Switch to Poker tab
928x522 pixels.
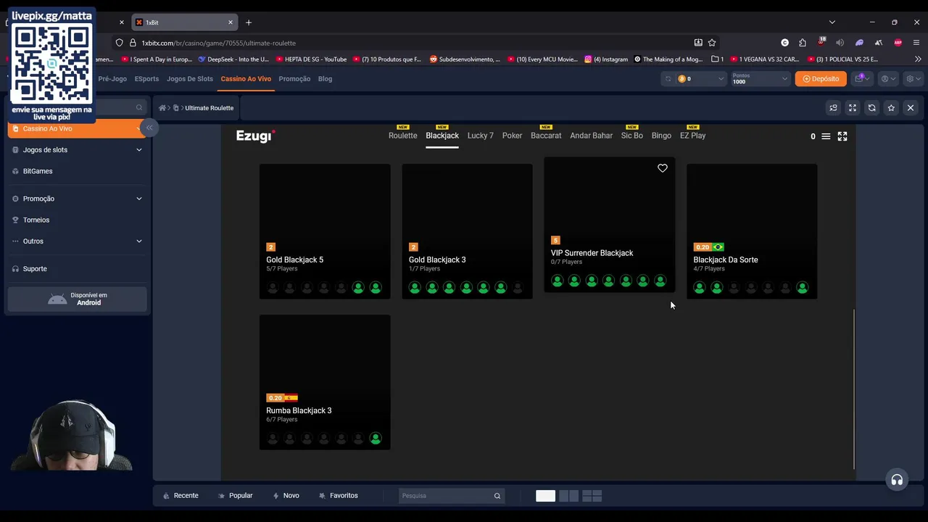click(512, 136)
